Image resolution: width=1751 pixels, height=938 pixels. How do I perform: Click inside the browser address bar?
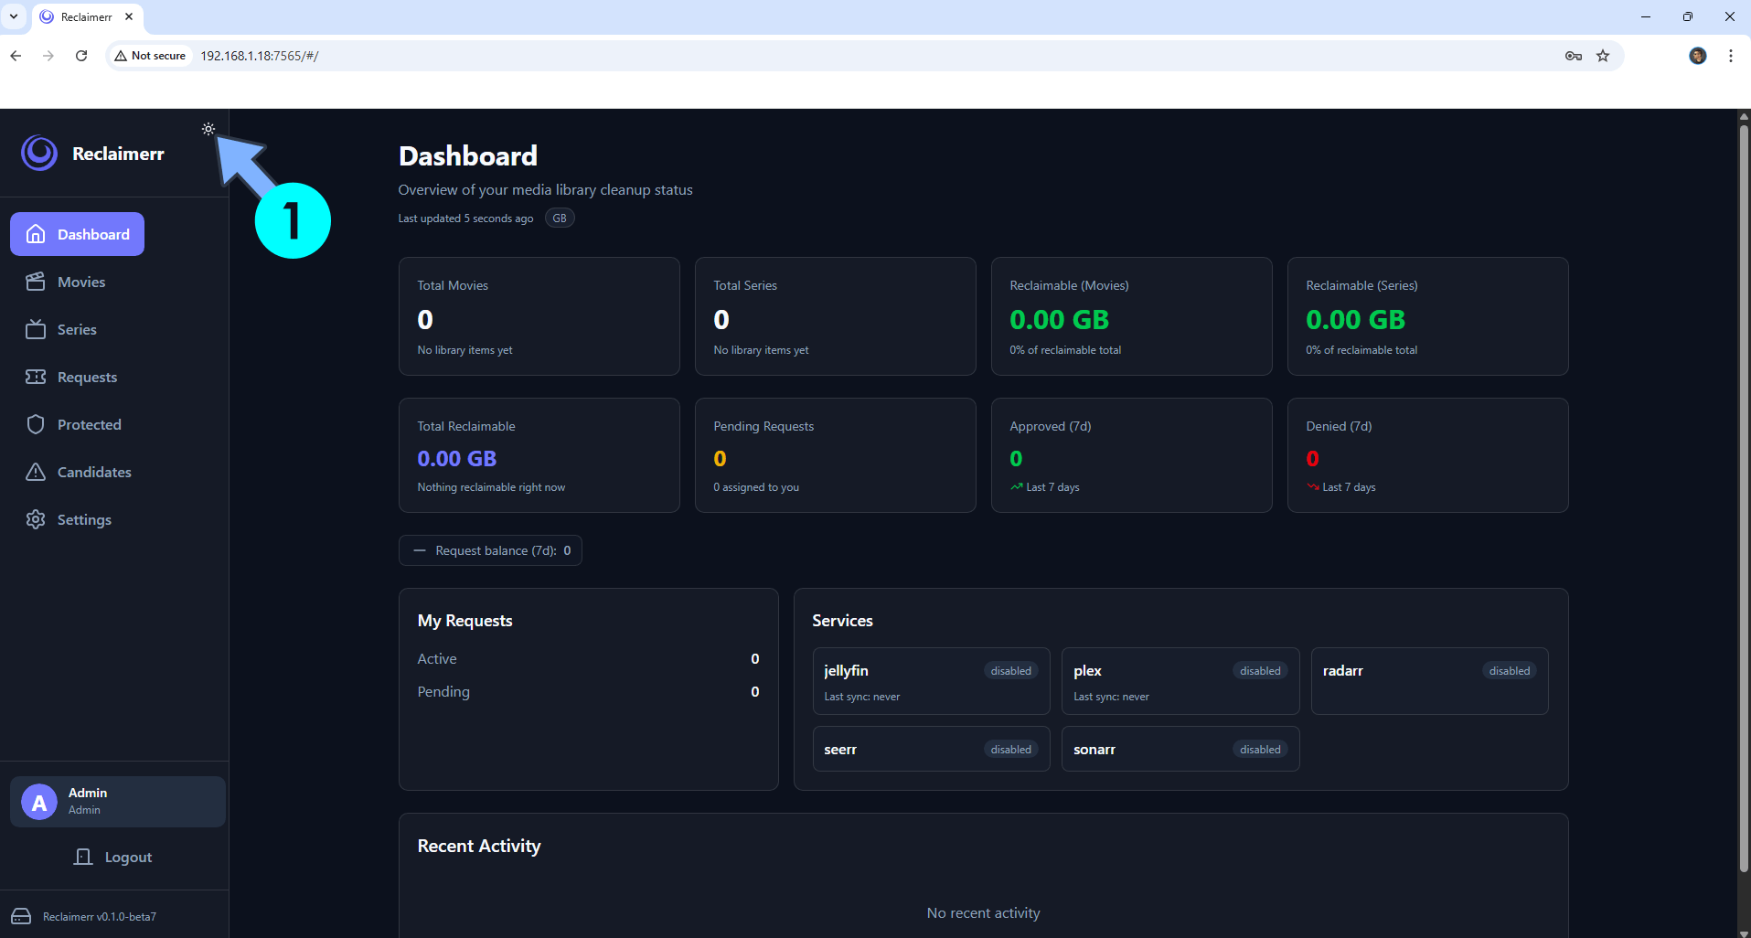[366, 56]
